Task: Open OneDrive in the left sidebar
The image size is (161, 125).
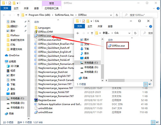Action: [x=12, y=55]
